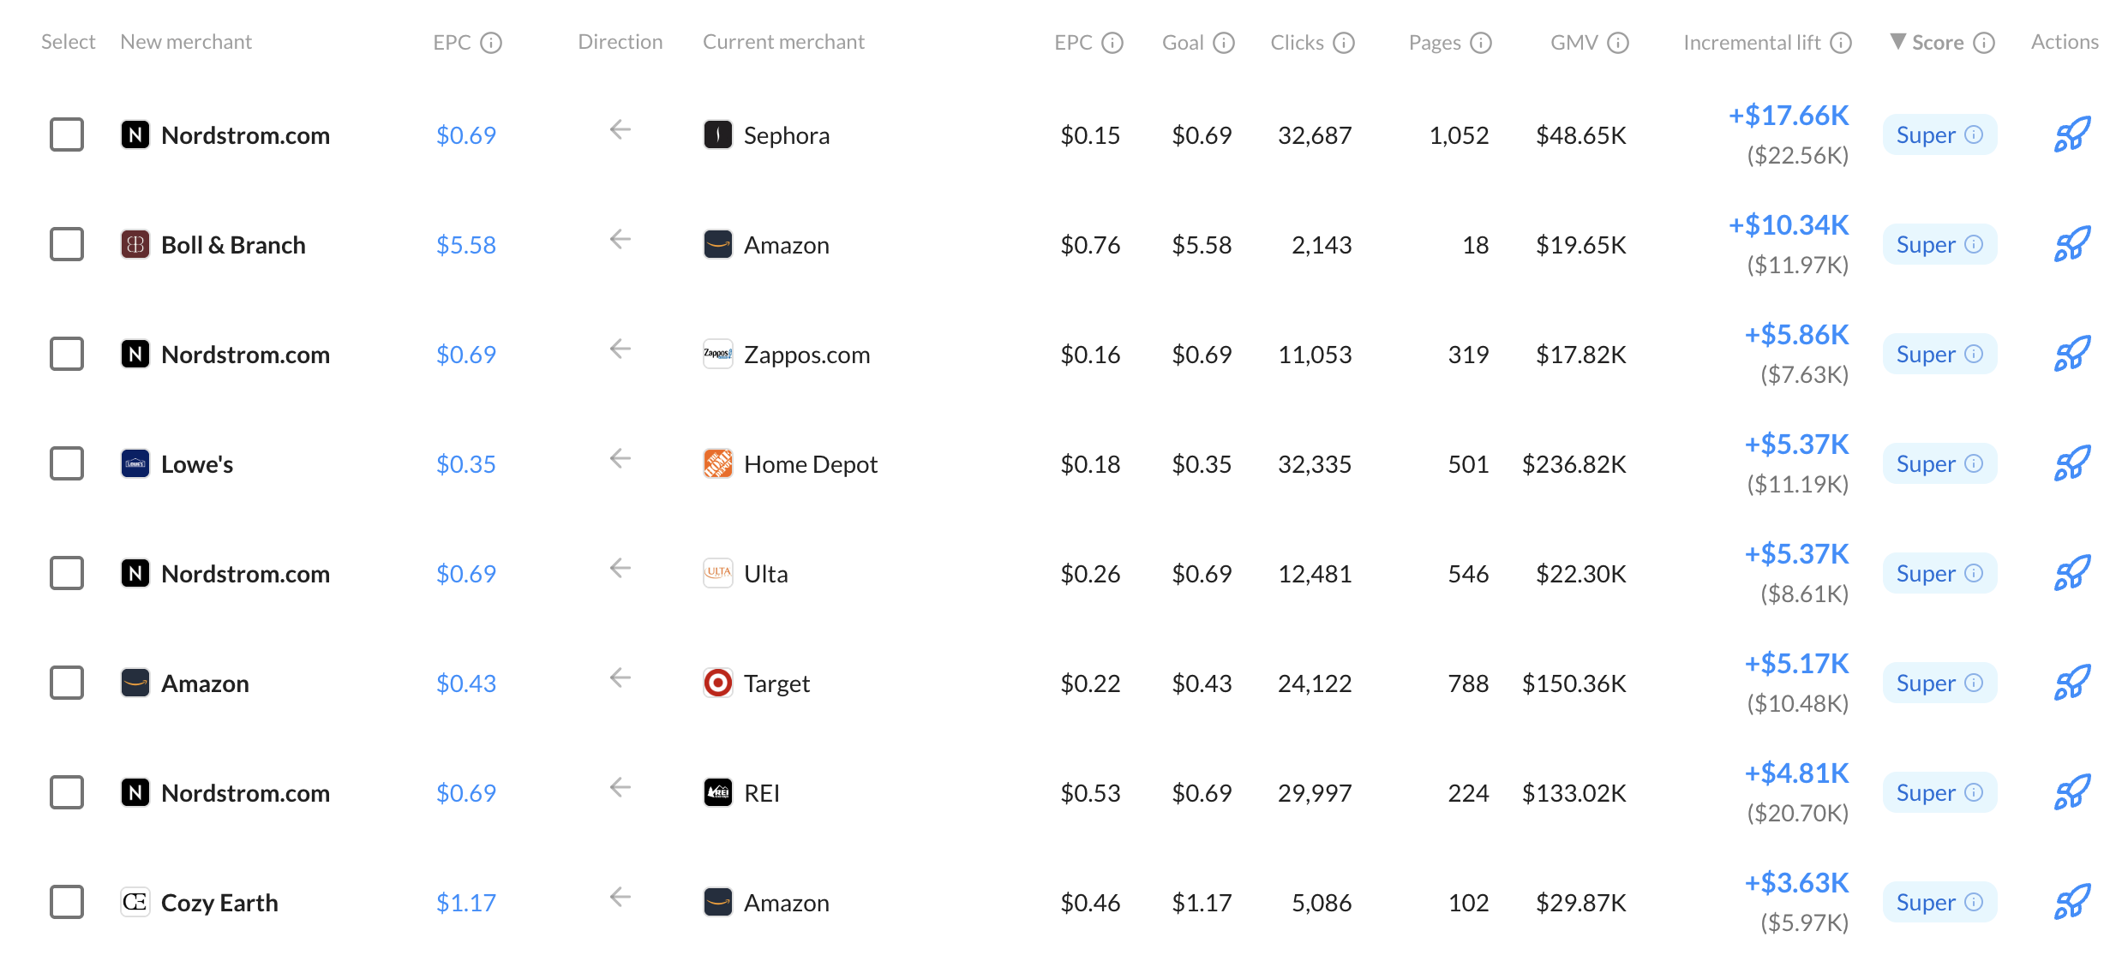Viewport: 2122px width, 961px height.
Task: Click rocket action for Boll & Branch row
Action: point(2071,244)
